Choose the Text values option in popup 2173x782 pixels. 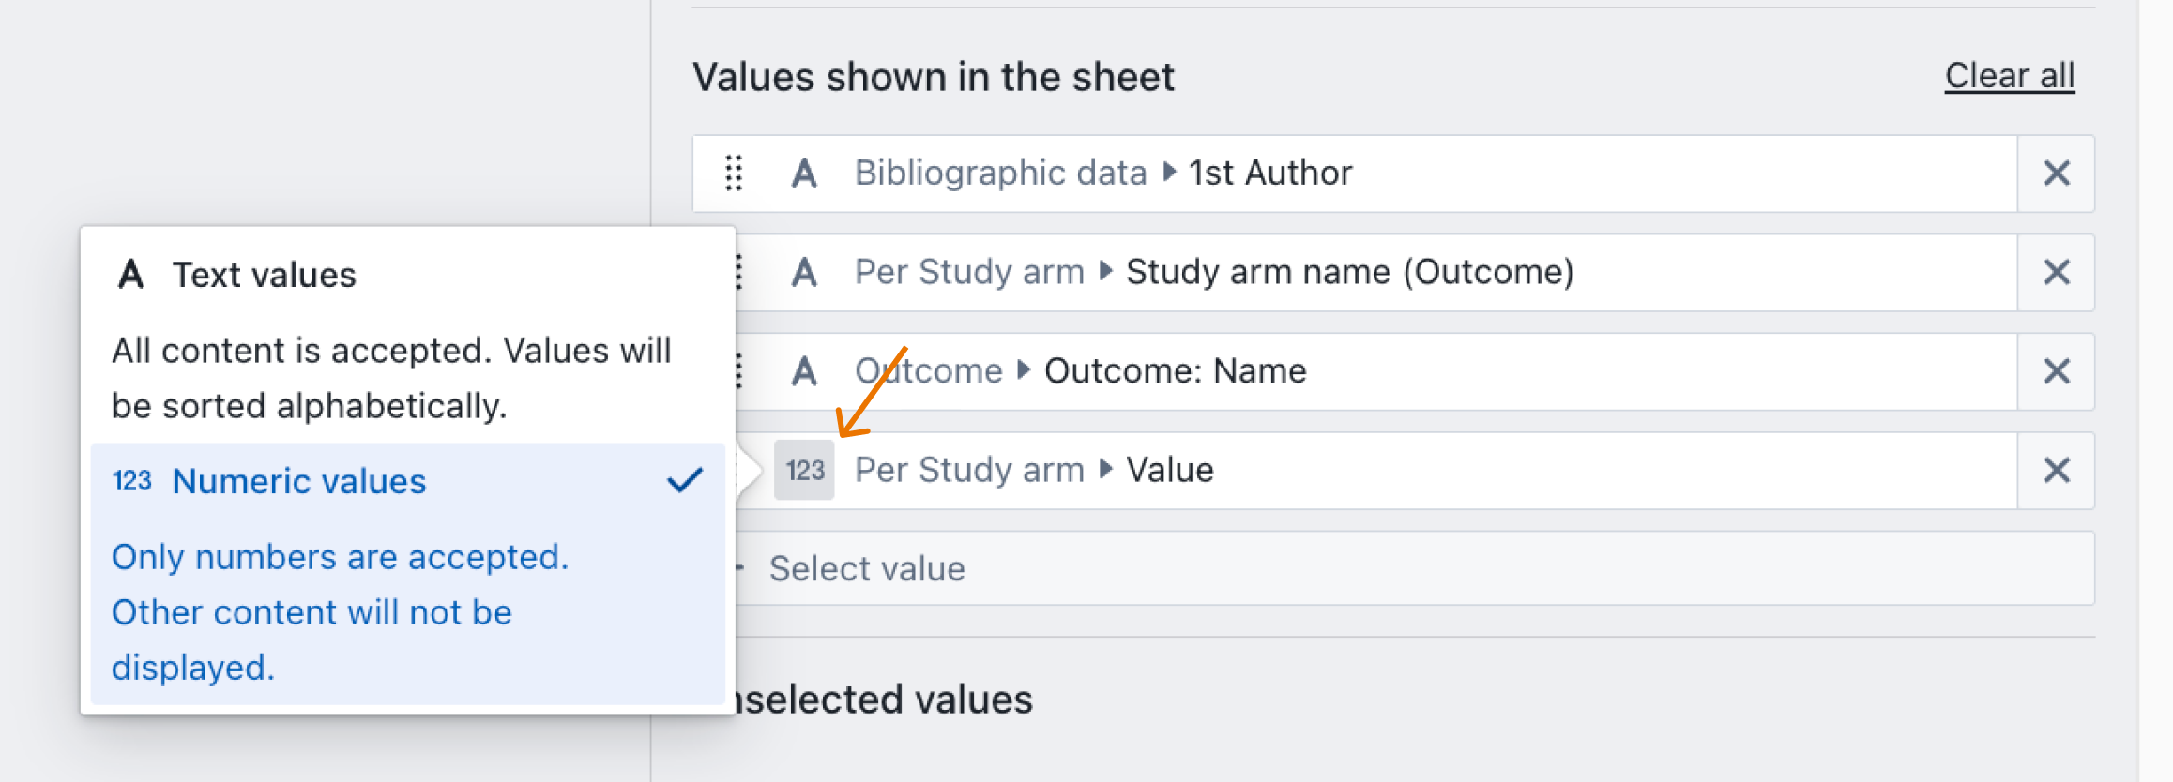click(x=264, y=275)
